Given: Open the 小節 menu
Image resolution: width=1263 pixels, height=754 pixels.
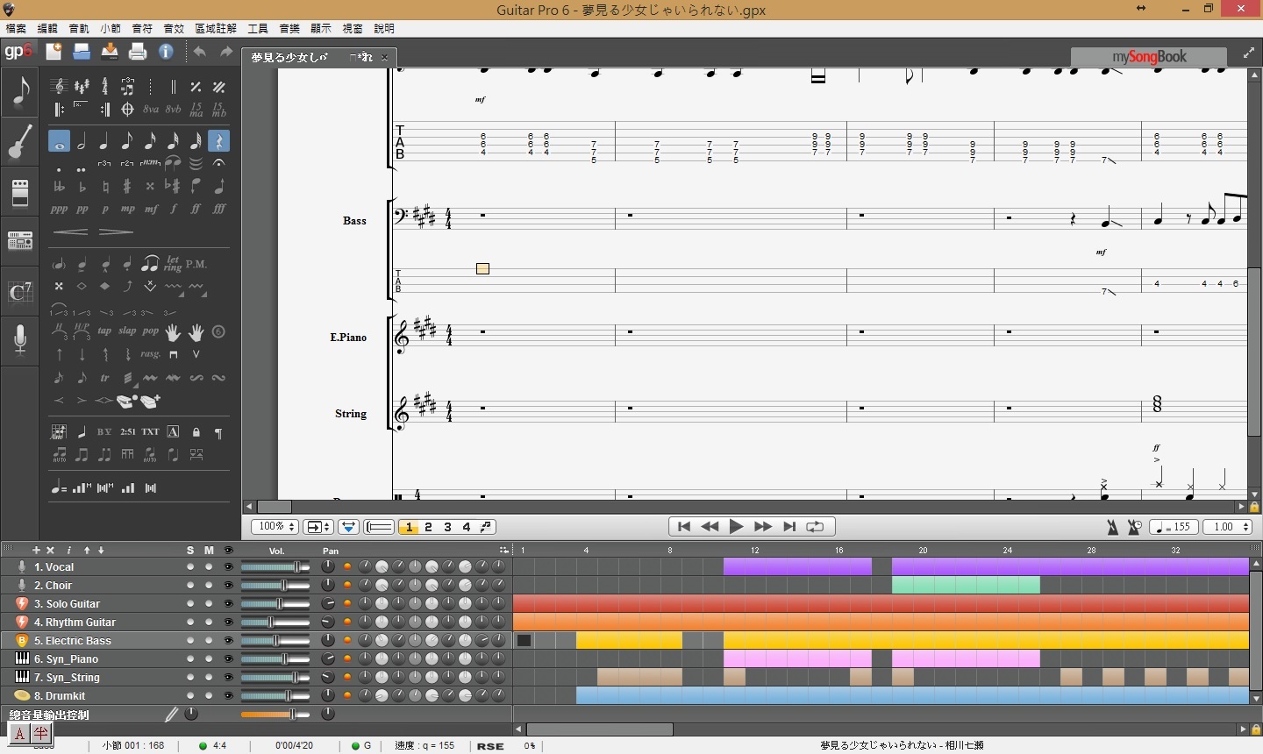Looking at the screenshot, I should (111, 29).
